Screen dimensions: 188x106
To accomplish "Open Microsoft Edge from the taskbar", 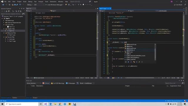I will 51,104.
